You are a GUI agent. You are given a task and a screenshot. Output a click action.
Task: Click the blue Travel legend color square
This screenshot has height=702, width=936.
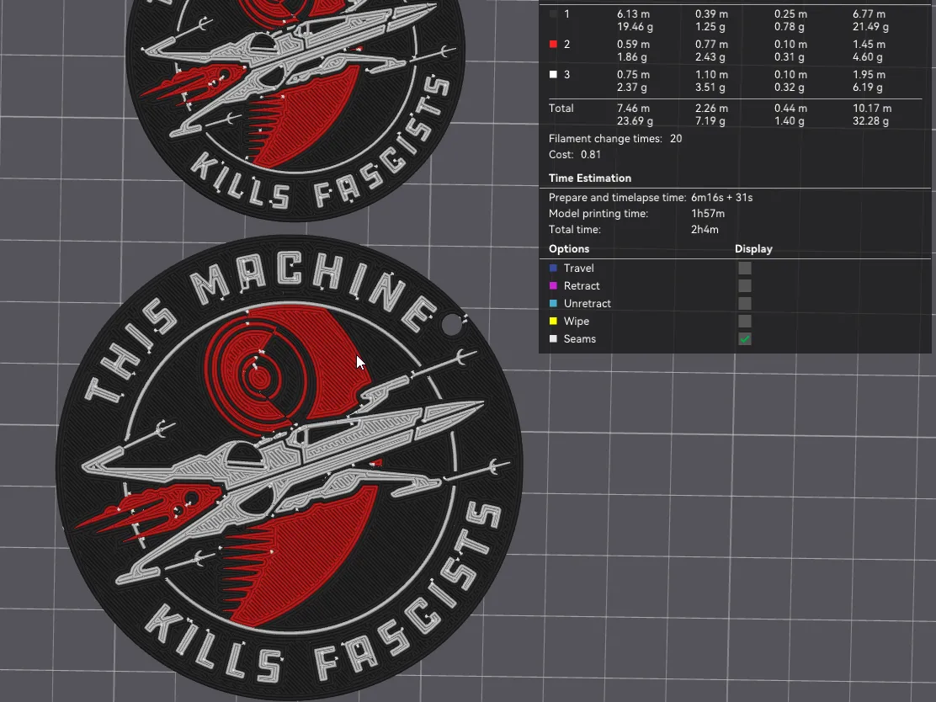[553, 268]
